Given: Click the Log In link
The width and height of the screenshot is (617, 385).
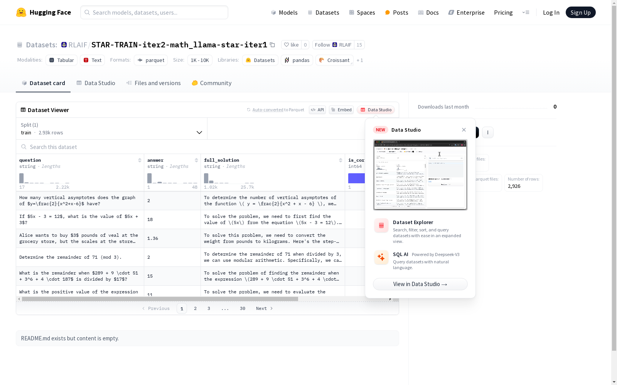Looking at the screenshot, I should pos(551,12).
